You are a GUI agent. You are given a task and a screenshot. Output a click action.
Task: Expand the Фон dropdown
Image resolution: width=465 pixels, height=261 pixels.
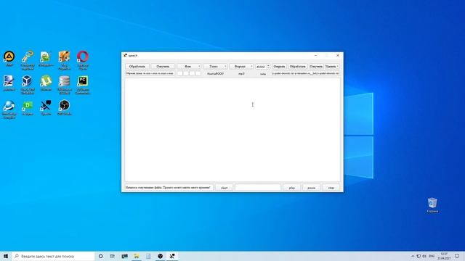click(x=189, y=66)
